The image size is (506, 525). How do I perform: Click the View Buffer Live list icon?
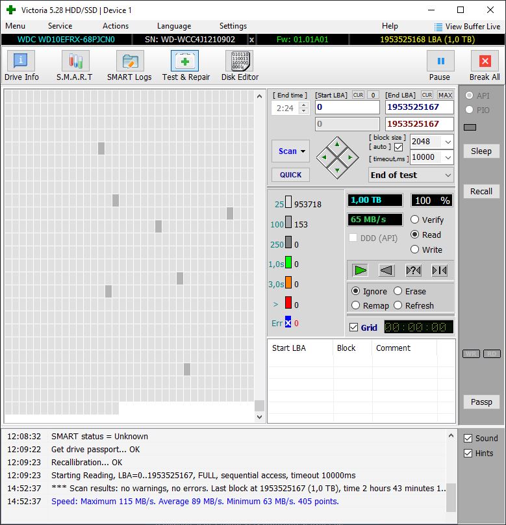tap(438, 27)
